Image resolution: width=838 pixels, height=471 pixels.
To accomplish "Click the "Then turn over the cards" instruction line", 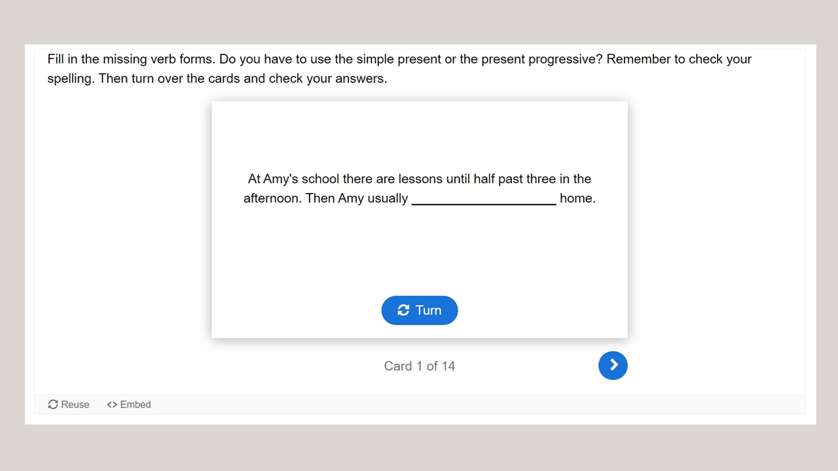I will coord(217,78).
